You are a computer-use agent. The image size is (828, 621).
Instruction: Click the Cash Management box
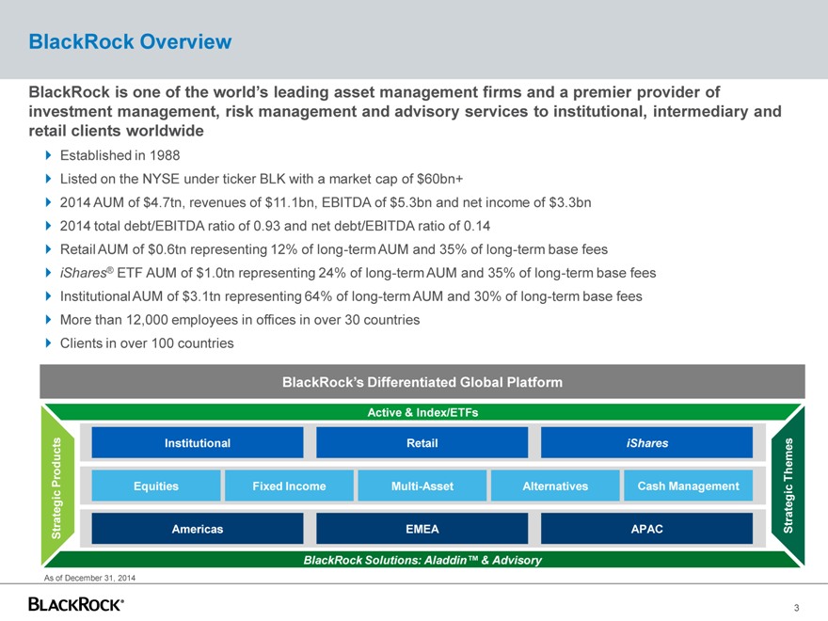(688, 486)
